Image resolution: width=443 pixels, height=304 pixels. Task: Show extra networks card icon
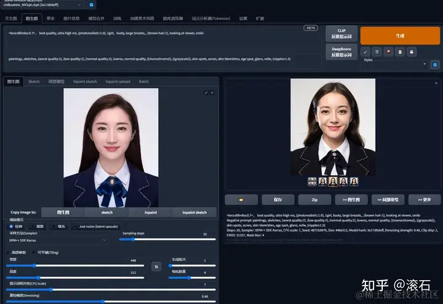pos(388,52)
